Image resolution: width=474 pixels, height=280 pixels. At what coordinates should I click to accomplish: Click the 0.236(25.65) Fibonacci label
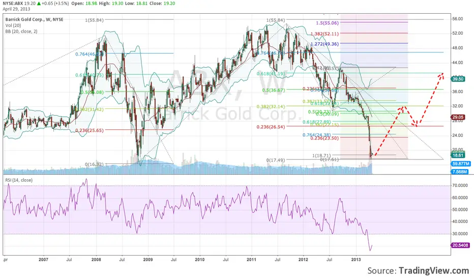tap(90, 130)
